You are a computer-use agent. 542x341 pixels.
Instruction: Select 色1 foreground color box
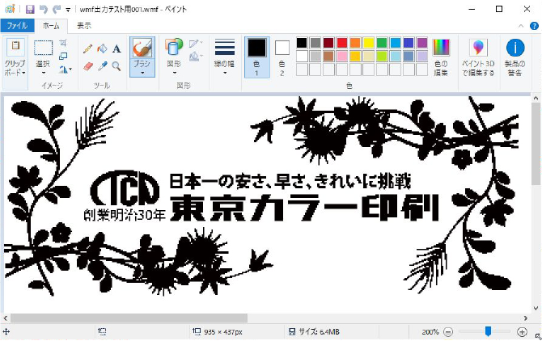pyautogui.click(x=256, y=57)
